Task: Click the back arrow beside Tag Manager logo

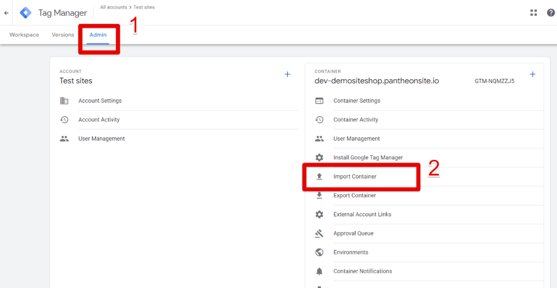Action: (x=7, y=13)
